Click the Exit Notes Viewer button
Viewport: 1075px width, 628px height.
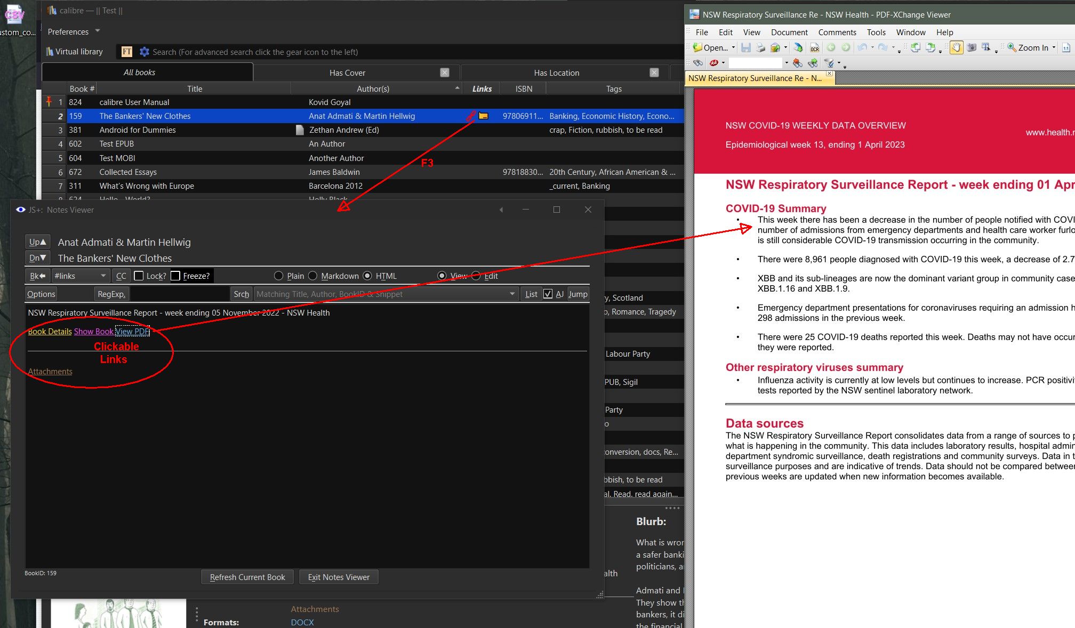pos(339,577)
